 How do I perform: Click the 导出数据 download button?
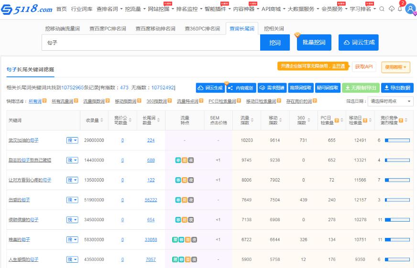(397, 88)
